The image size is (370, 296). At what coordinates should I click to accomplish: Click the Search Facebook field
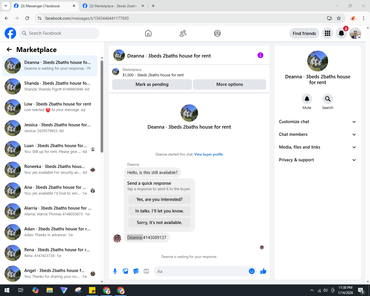(x=59, y=33)
